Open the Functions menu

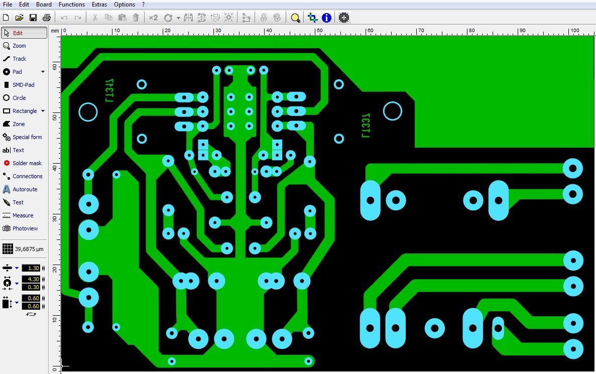(x=71, y=5)
